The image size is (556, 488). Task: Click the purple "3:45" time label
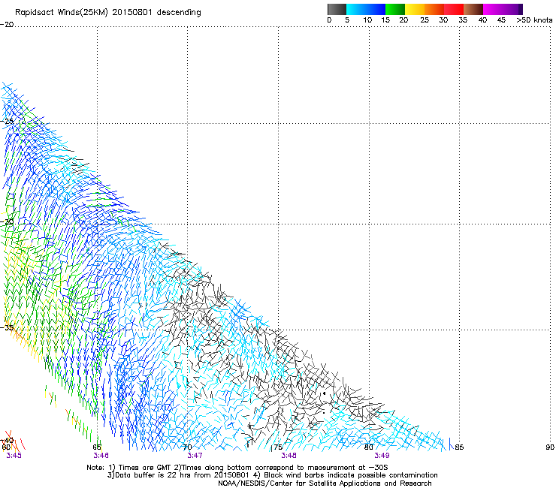click(14, 456)
